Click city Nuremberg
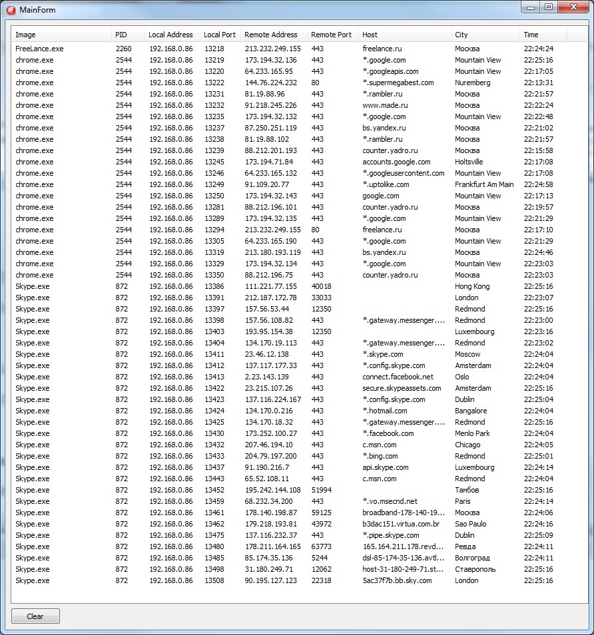 click(472, 83)
